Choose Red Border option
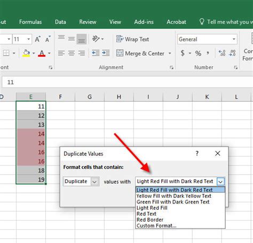This screenshot has width=253, height=243. pos(180,220)
